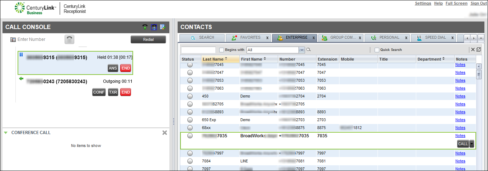
Task: Open Notes for extension 7035 row
Action: 460,136
